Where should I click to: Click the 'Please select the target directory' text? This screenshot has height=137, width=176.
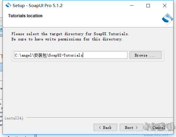coord(70,34)
